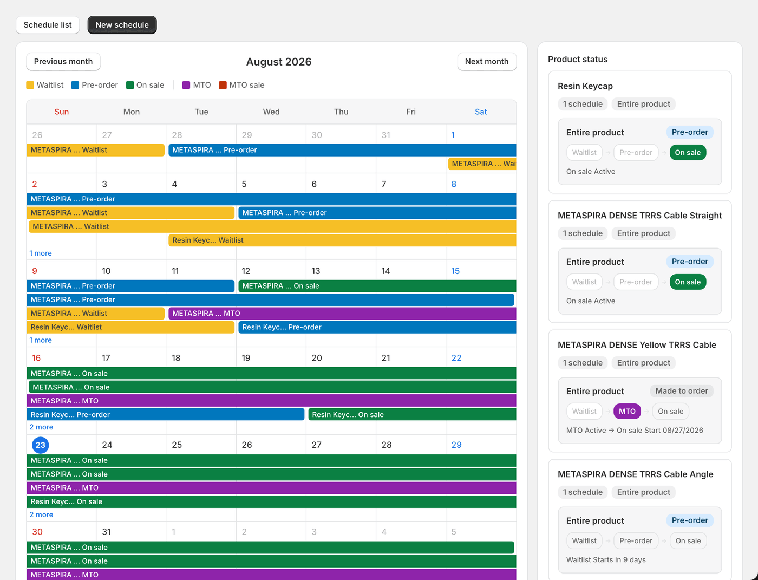The height and width of the screenshot is (580, 758).
Task: Select Saturday August 15 date
Action: click(455, 271)
